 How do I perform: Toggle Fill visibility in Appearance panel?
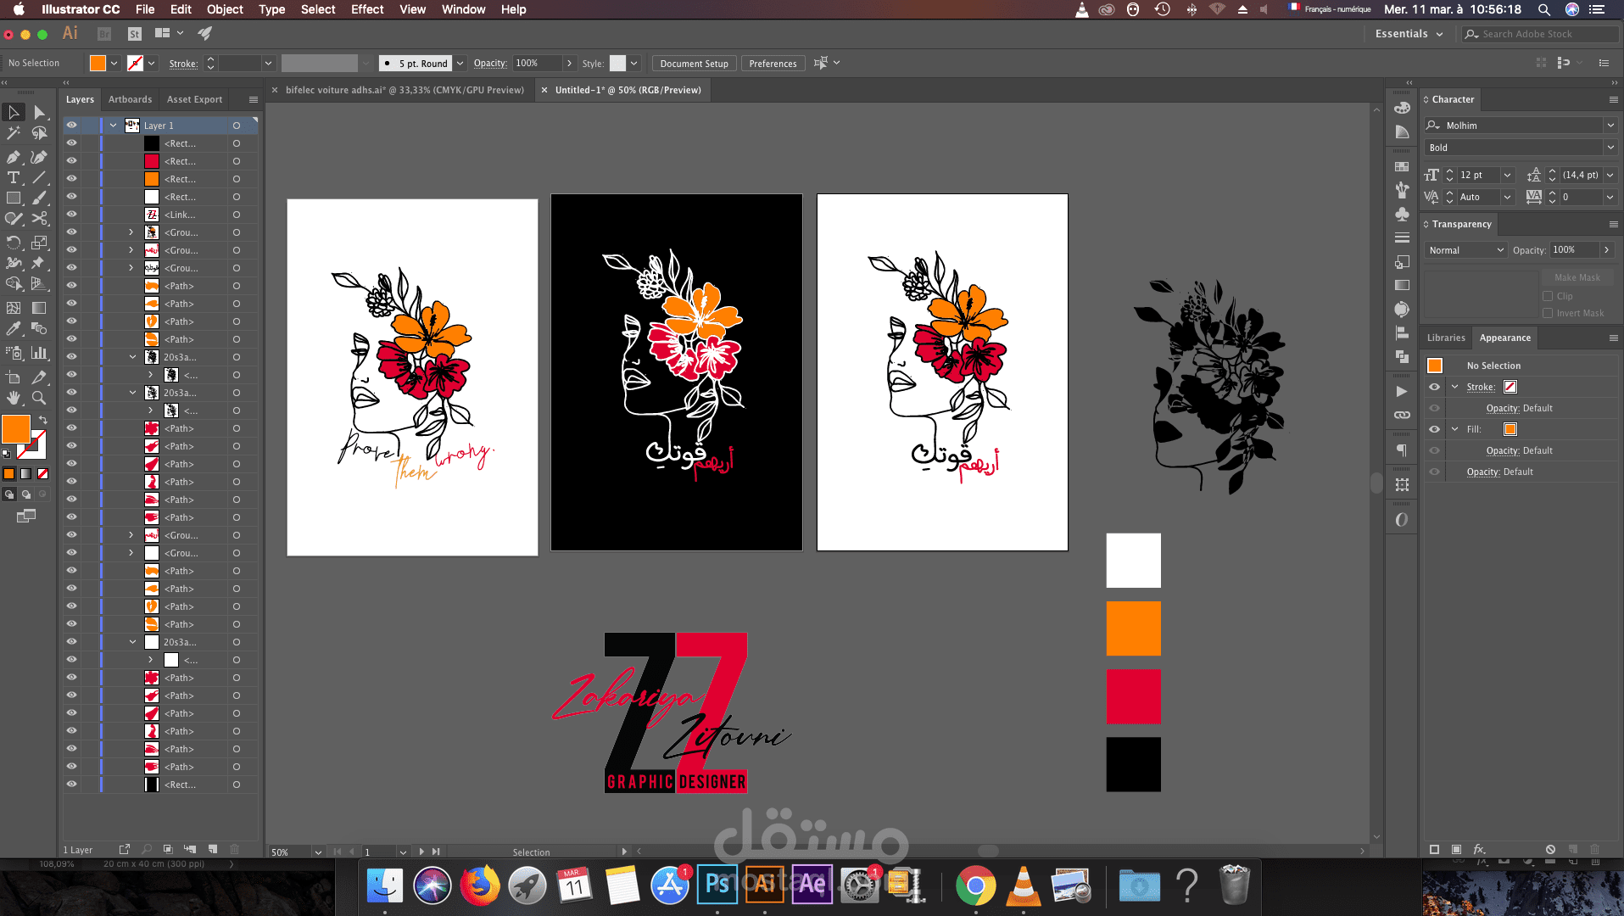click(1434, 429)
